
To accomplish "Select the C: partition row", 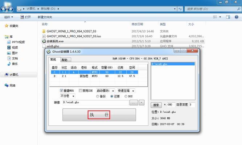I will (x=94, y=72).
